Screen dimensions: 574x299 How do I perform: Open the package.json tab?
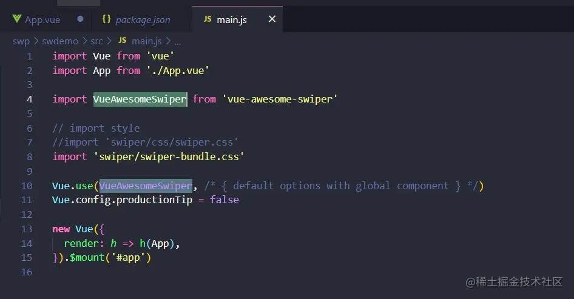pyautogui.click(x=143, y=19)
